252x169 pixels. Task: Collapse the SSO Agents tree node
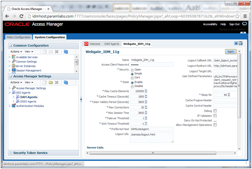[x=10, y=93]
